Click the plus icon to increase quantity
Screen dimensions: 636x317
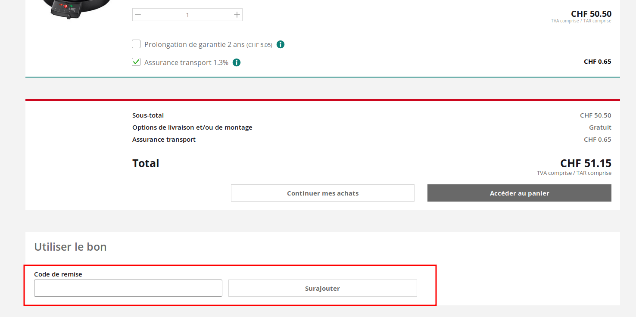point(237,15)
